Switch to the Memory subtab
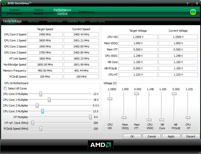This screenshot has height=154, width=201. click(x=33, y=21)
